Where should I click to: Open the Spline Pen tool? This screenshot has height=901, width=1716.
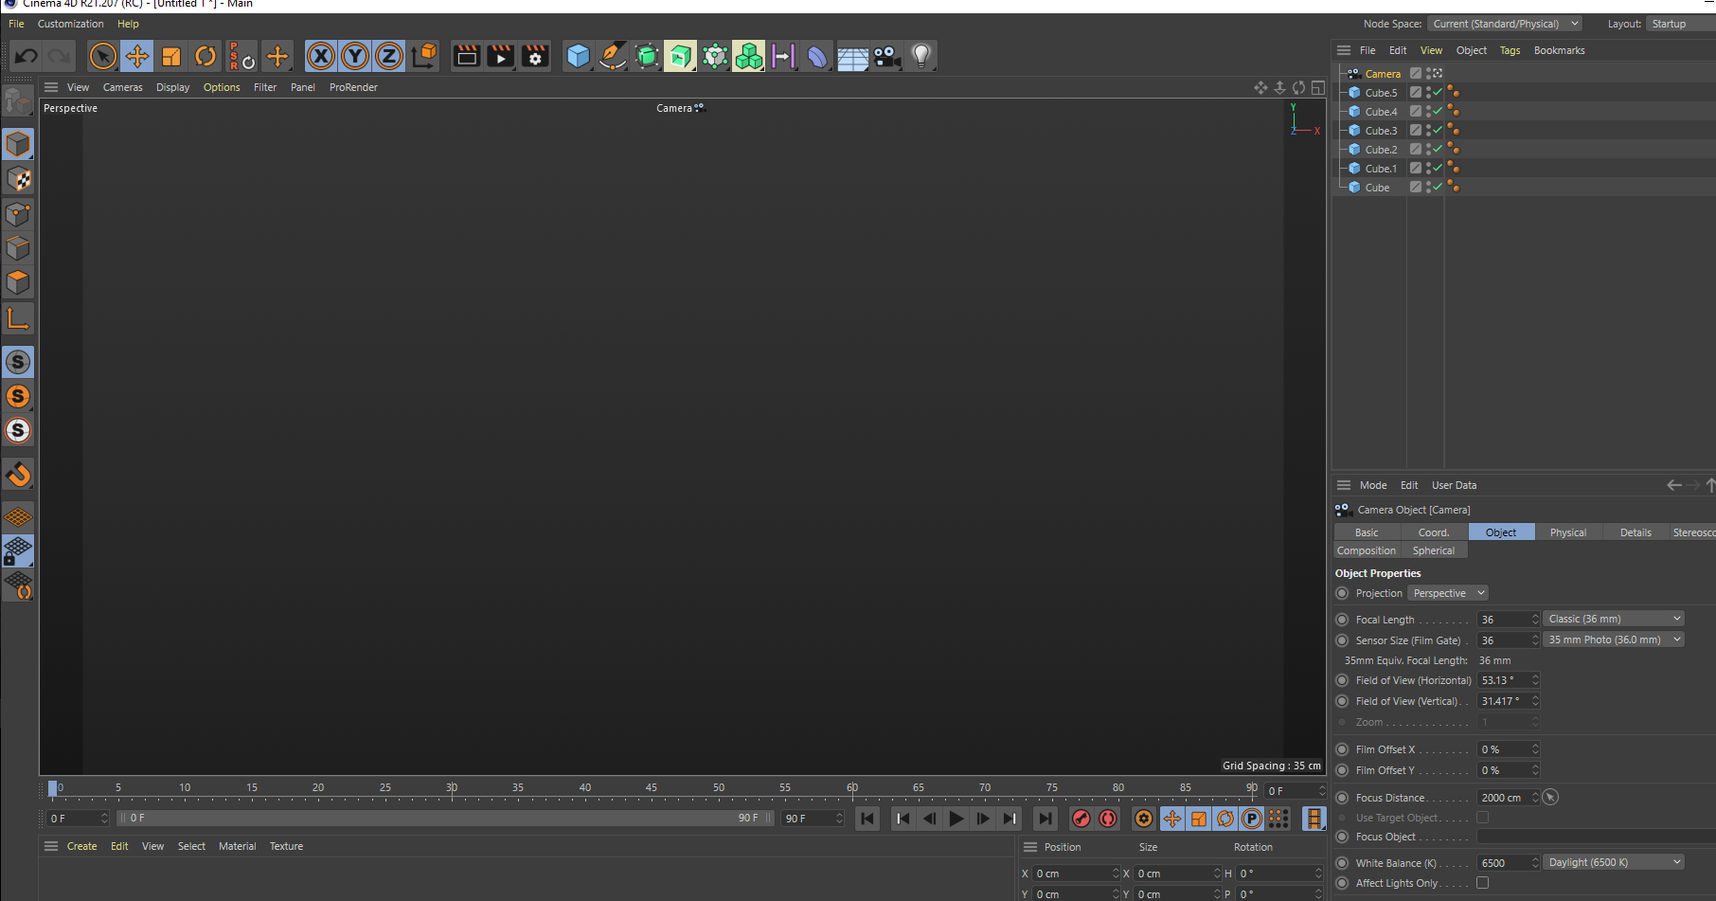click(x=613, y=56)
